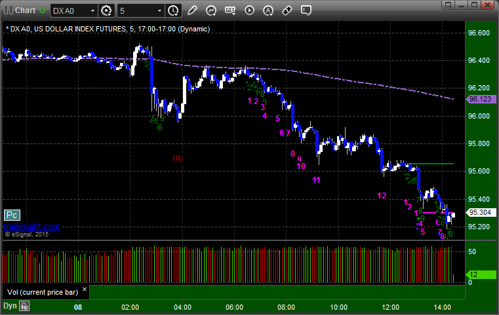Minimize the chart window
This screenshot has width=499, height=315.
point(462,5)
